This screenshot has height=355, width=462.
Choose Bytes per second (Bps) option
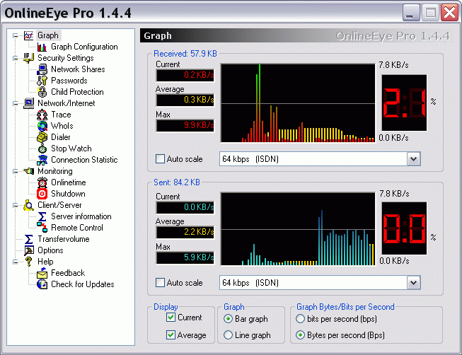pyautogui.click(x=300, y=335)
